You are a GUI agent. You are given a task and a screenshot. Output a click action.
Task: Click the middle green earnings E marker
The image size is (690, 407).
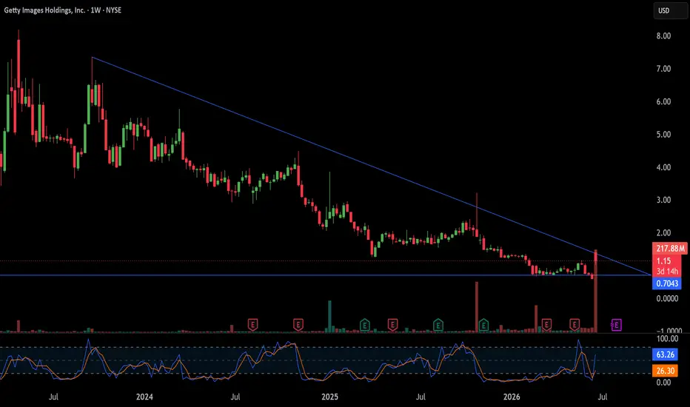[x=438, y=325]
